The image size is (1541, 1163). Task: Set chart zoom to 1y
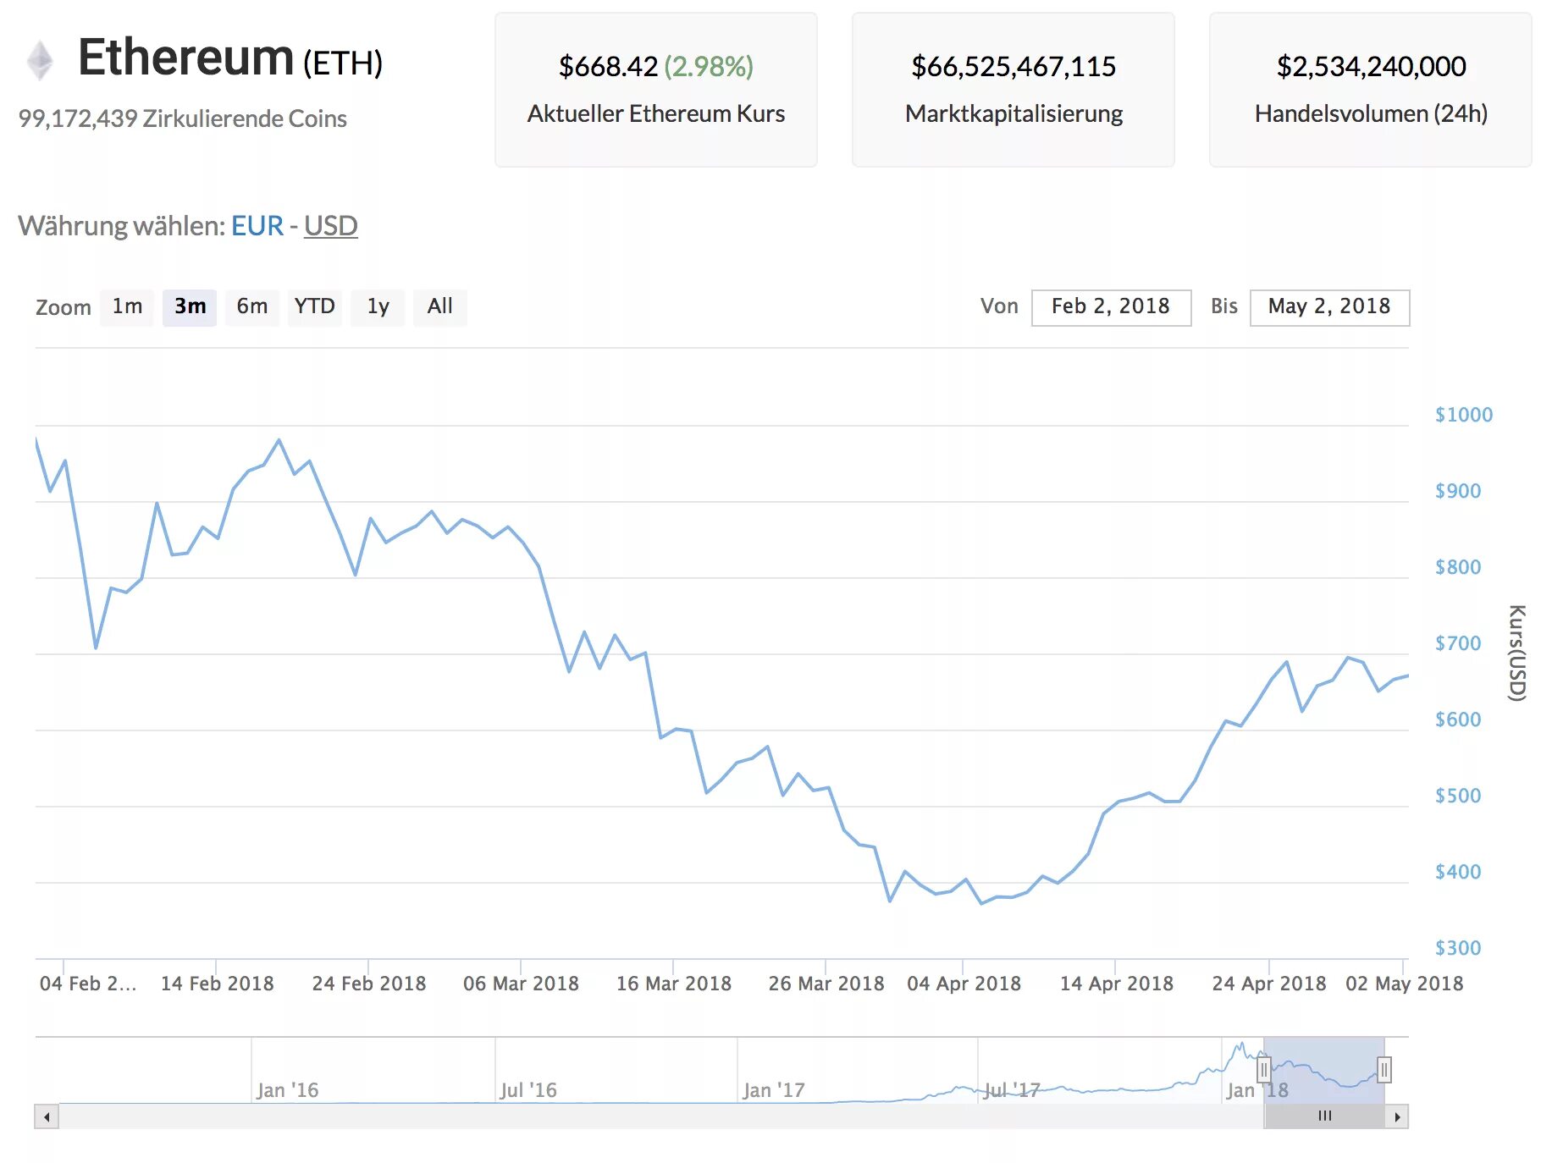click(378, 306)
